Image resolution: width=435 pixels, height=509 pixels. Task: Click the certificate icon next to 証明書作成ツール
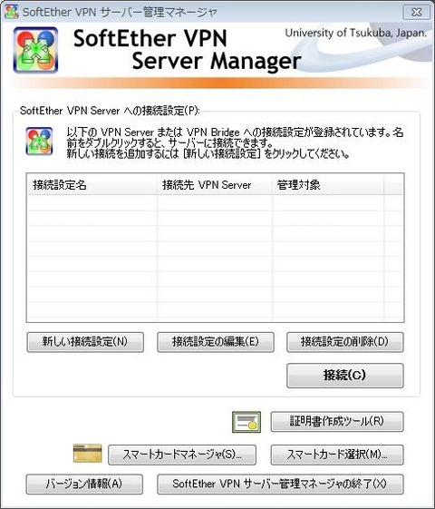click(246, 422)
